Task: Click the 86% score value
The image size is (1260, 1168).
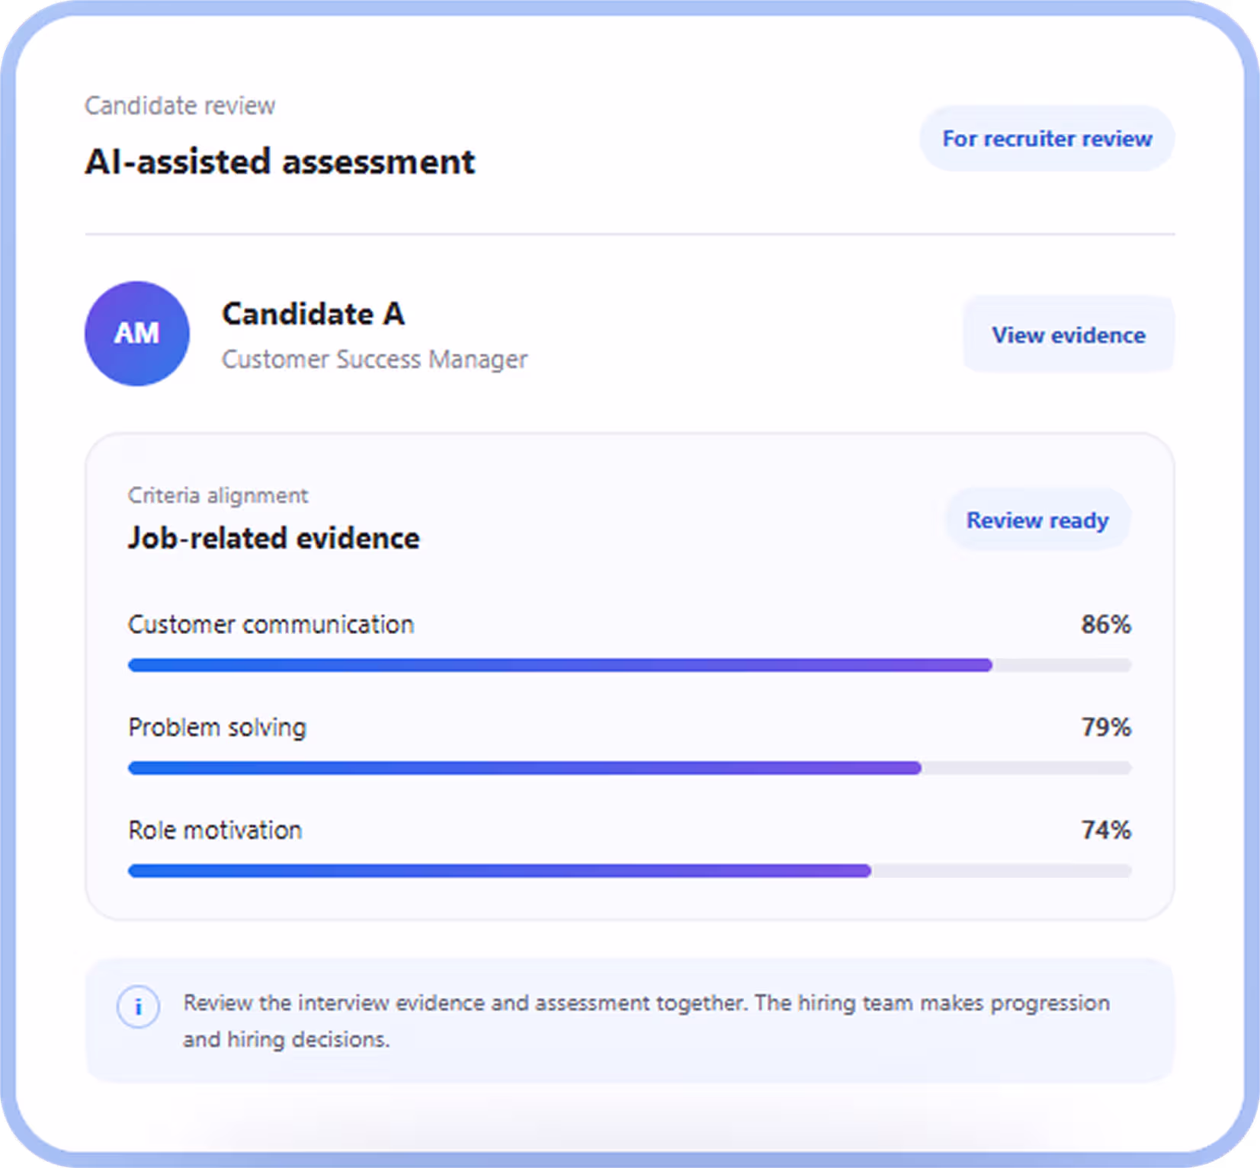Action: [x=1106, y=625]
